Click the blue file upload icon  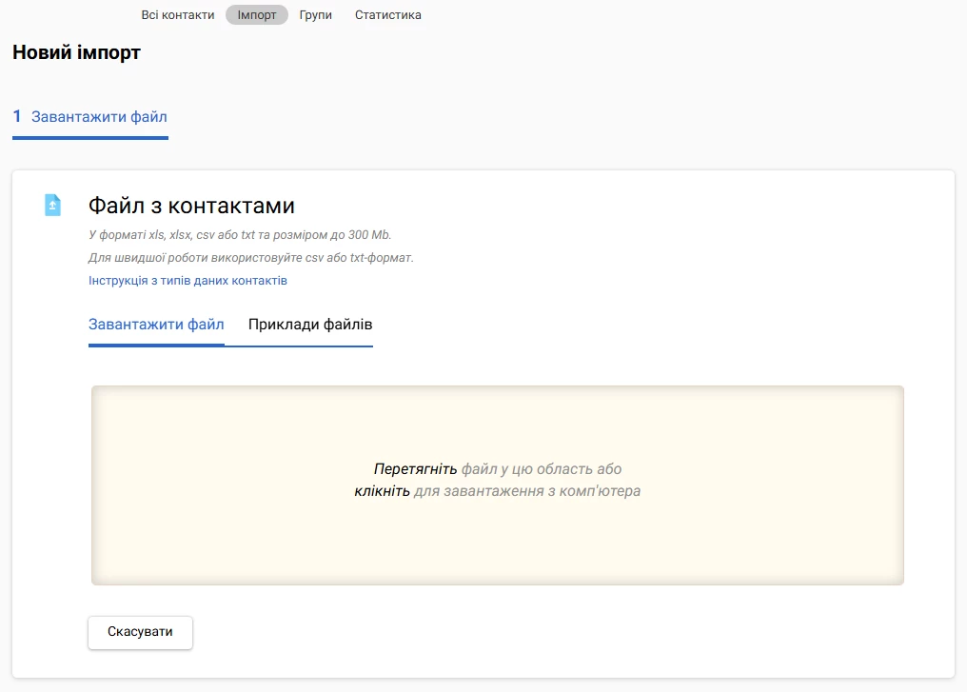[53, 206]
